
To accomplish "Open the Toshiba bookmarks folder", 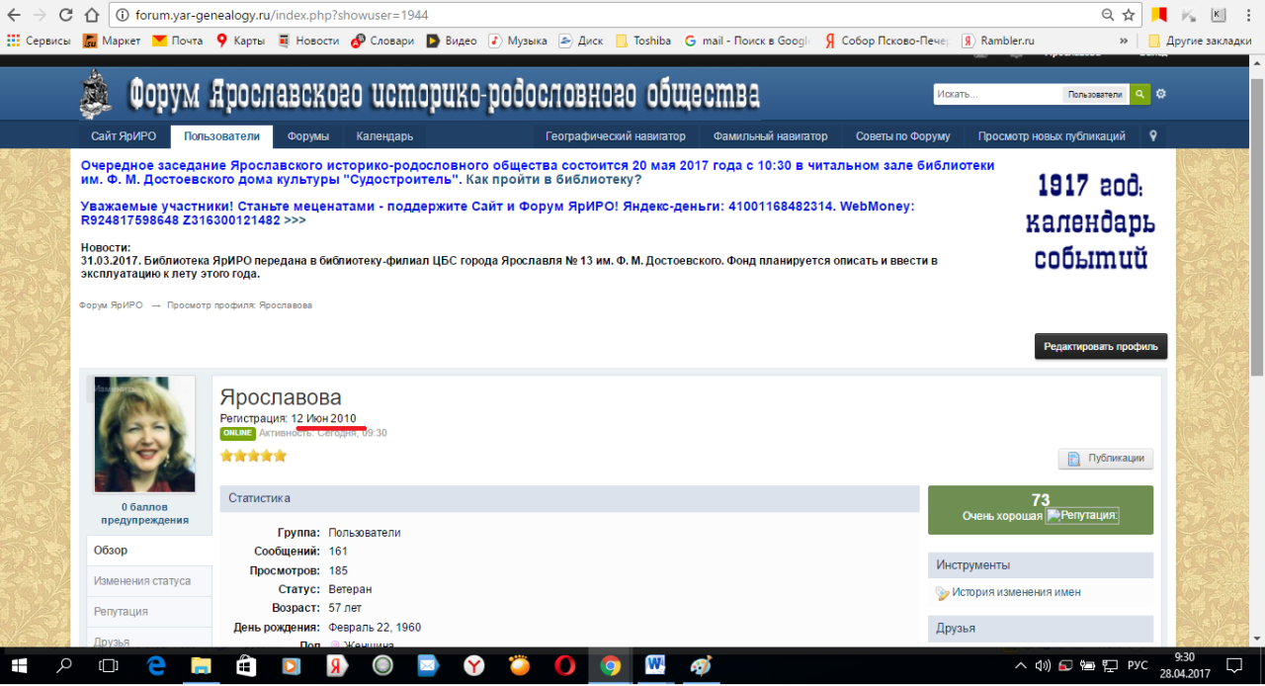I will pos(643,41).
